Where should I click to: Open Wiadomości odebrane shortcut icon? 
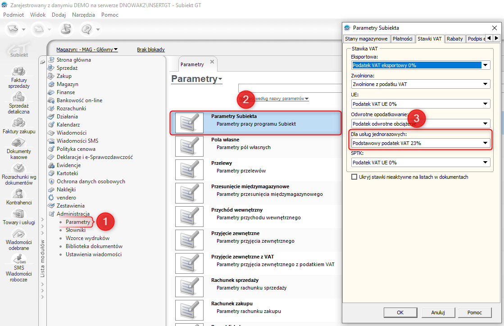click(x=18, y=233)
